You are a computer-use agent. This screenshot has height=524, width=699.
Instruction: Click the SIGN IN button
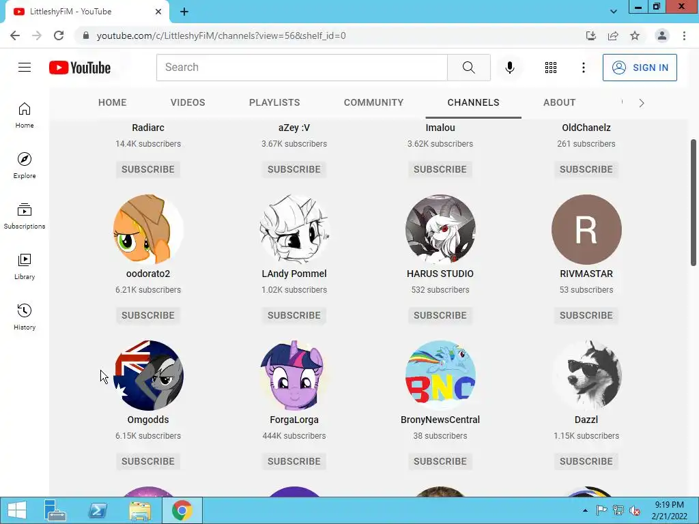tap(640, 68)
